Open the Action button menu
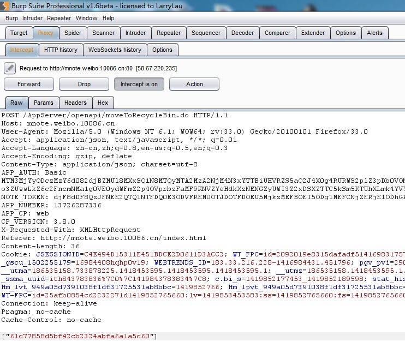The height and width of the screenshot is (359, 405). coord(194,84)
